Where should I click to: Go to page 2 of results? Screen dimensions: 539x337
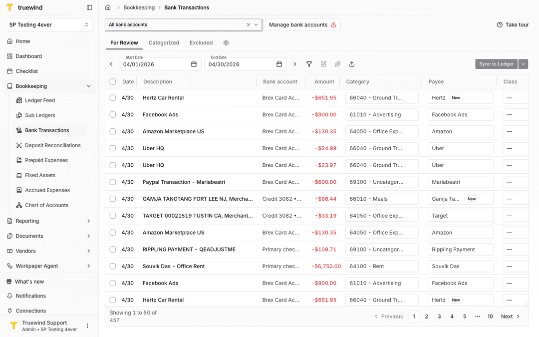click(x=427, y=317)
